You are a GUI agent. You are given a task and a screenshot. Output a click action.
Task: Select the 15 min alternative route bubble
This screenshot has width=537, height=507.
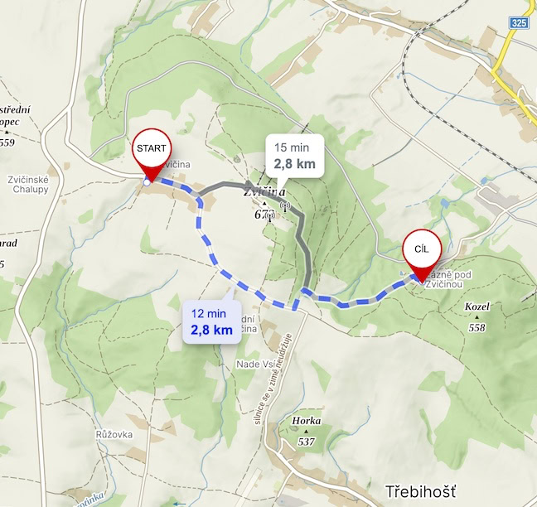tap(295, 156)
